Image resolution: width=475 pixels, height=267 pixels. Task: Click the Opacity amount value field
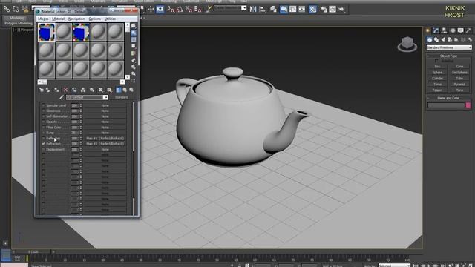[74, 122]
